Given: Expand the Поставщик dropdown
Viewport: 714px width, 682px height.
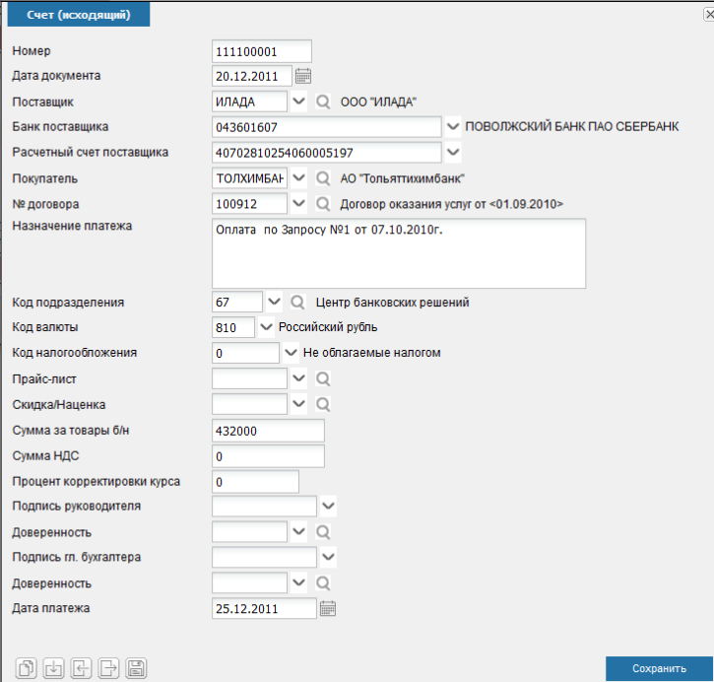Looking at the screenshot, I should click(298, 102).
